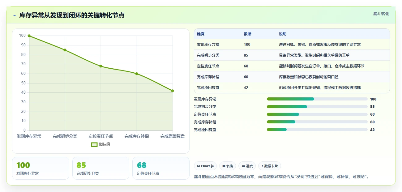Click the chart data point at value 100

[29, 36]
